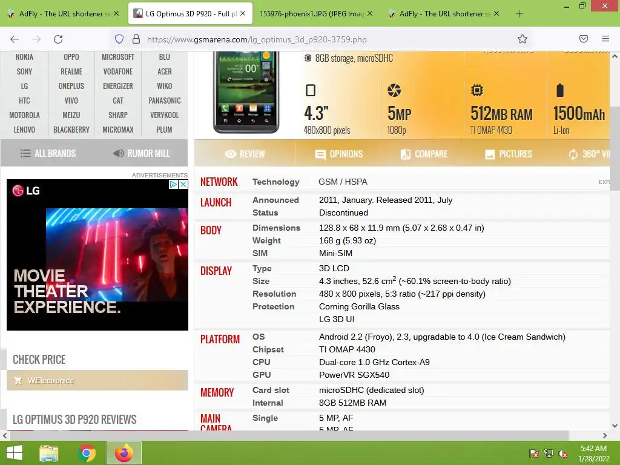Check price at WElectronics

coord(97,380)
